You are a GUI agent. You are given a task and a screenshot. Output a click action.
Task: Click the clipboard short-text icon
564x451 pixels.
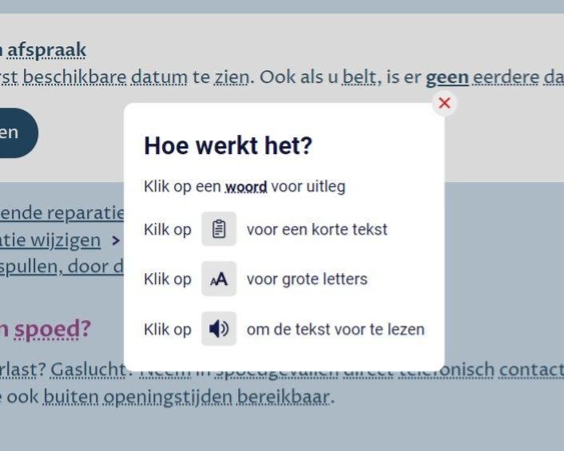pos(219,230)
